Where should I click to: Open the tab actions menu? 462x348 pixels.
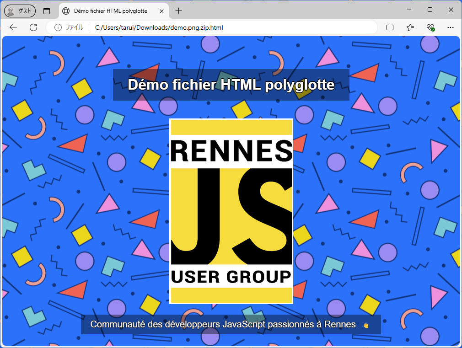(47, 11)
